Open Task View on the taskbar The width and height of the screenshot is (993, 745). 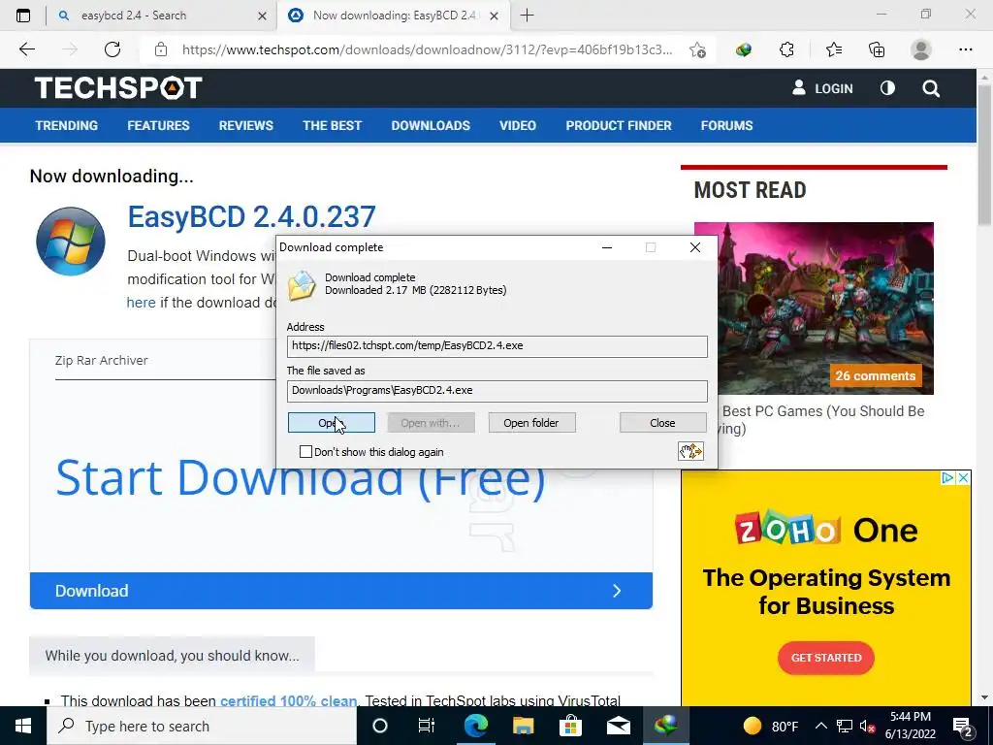[427, 726]
